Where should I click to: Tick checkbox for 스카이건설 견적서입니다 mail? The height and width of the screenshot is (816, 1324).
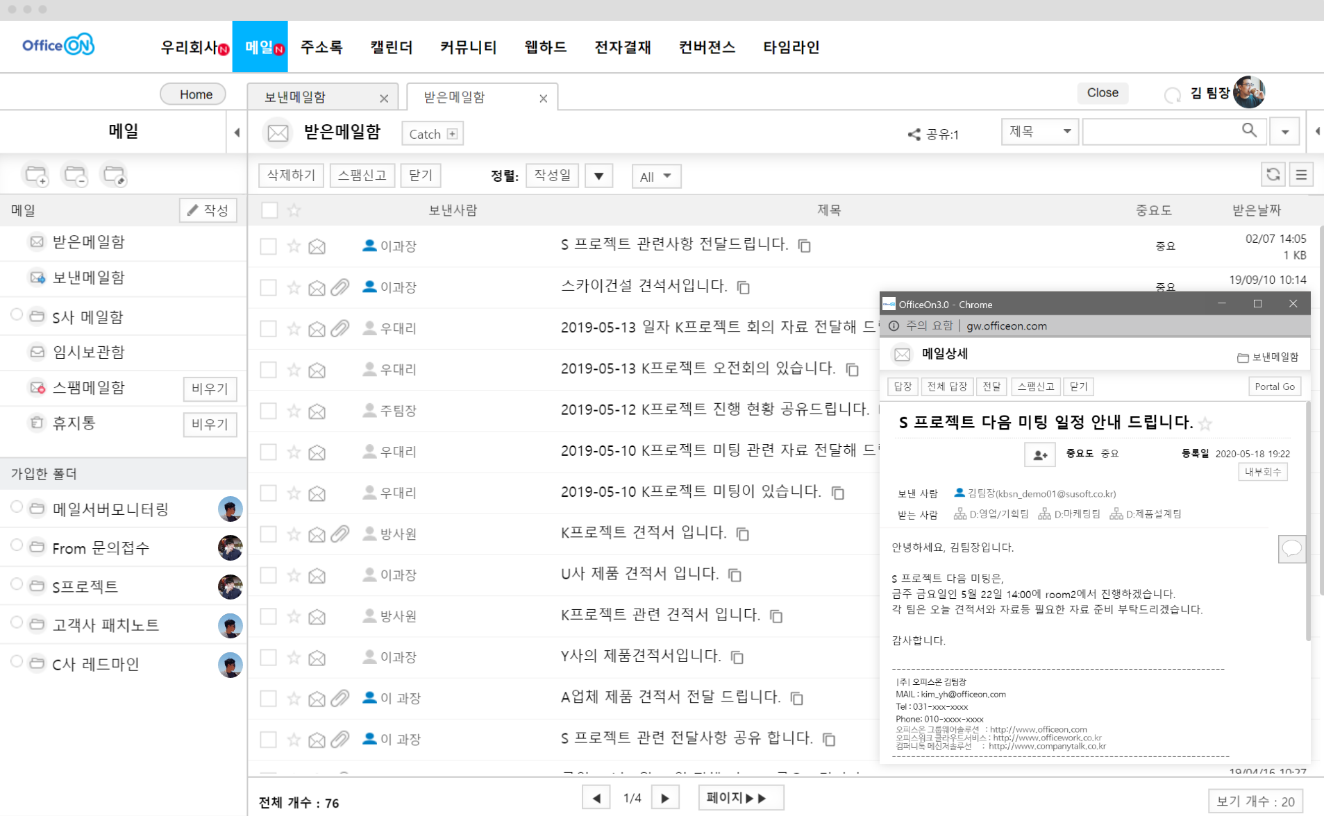tap(268, 287)
